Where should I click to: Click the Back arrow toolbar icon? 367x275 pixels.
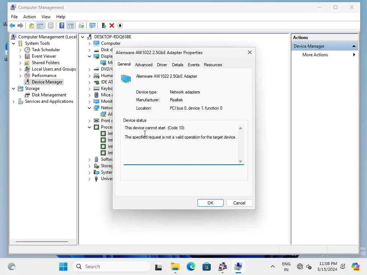(x=12, y=25)
